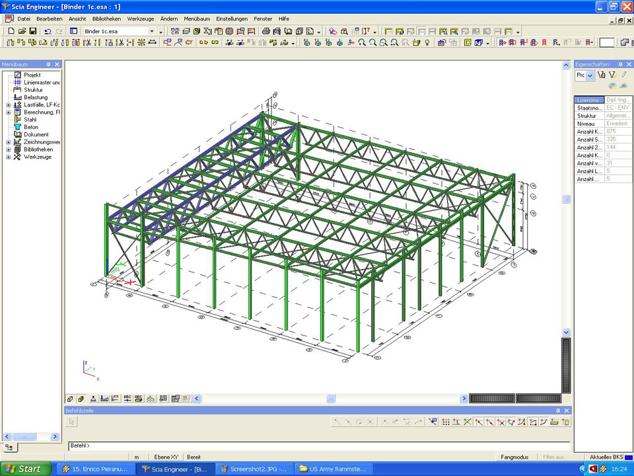Toggle Fangmodus in the status bar

coord(514,457)
